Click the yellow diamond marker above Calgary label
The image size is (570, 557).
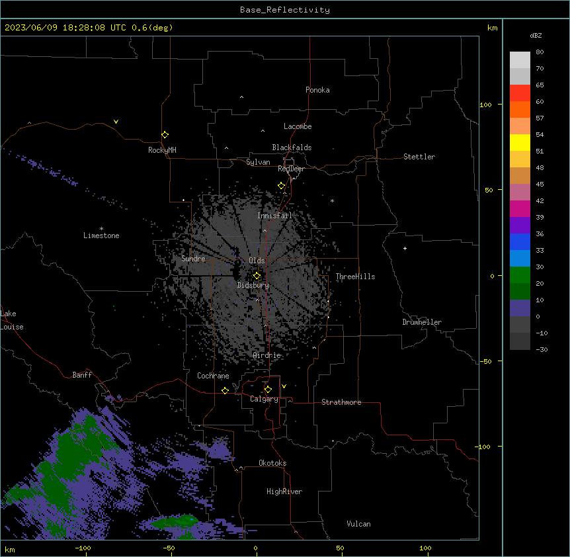tap(268, 390)
